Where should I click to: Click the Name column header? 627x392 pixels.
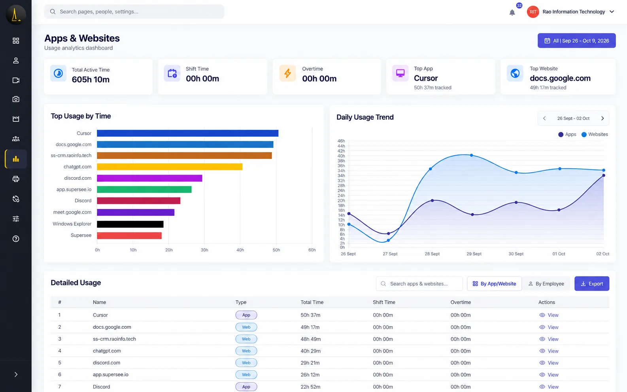pos(99,302)
